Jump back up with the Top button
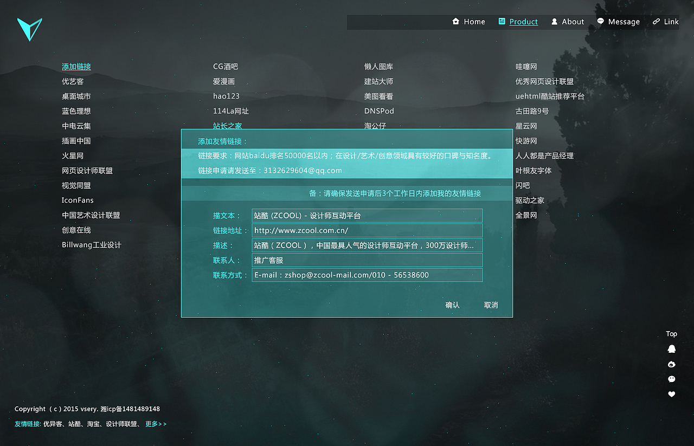Image resolution: width=694 pixels, height=446 pixels. click(x=672, y=334)
